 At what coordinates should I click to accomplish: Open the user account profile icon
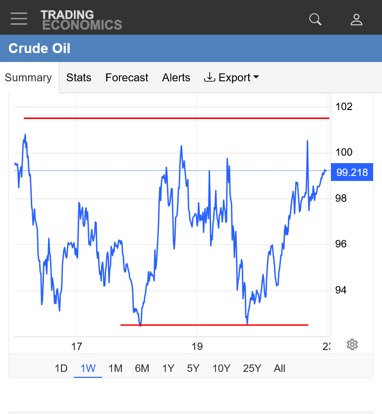tap(356, 19)
